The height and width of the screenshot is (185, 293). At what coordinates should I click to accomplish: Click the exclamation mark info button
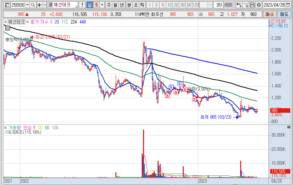point(82,5)
